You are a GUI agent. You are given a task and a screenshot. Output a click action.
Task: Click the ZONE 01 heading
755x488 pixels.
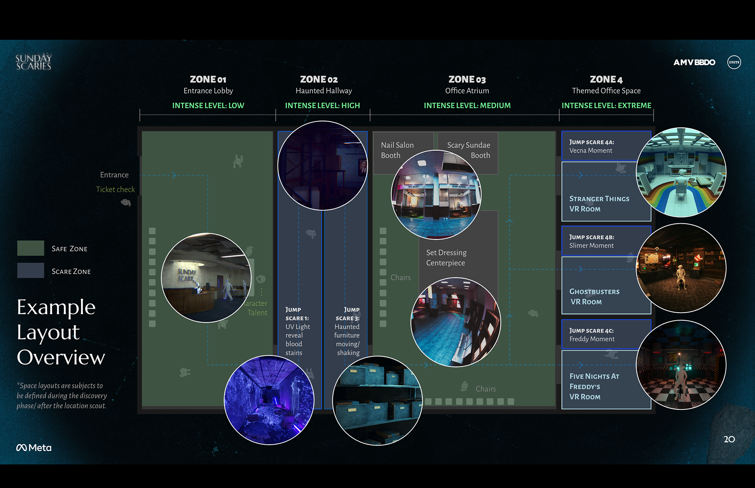pos(208,79)
